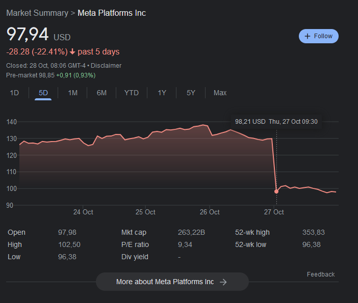Image resolution: width=358 pixels, height=303 pixels.
Task: Click the chart data point marker at 27 Oct
Action: point(276,191)
